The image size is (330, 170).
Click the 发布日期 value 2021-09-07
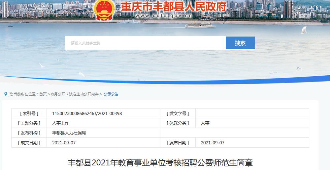pyautogui.click(x=213, y=143)
